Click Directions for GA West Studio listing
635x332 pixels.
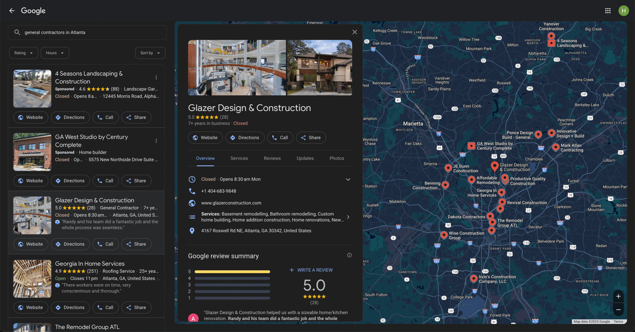(70, 181)
